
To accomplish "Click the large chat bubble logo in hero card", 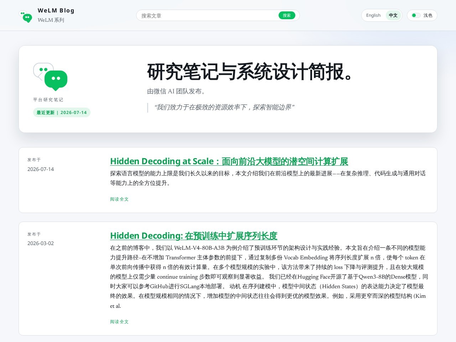I will tap(50, 77).
